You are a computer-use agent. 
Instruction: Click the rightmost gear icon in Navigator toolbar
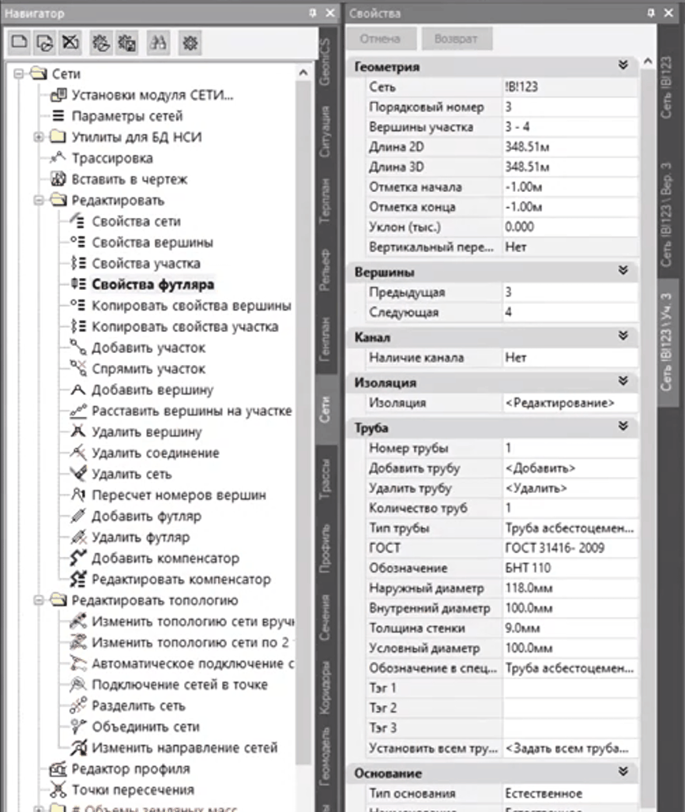pyautogui.click(x=190, y=43)
